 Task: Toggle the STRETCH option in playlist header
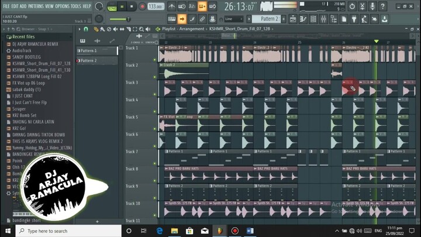click(x=151, y=42)
